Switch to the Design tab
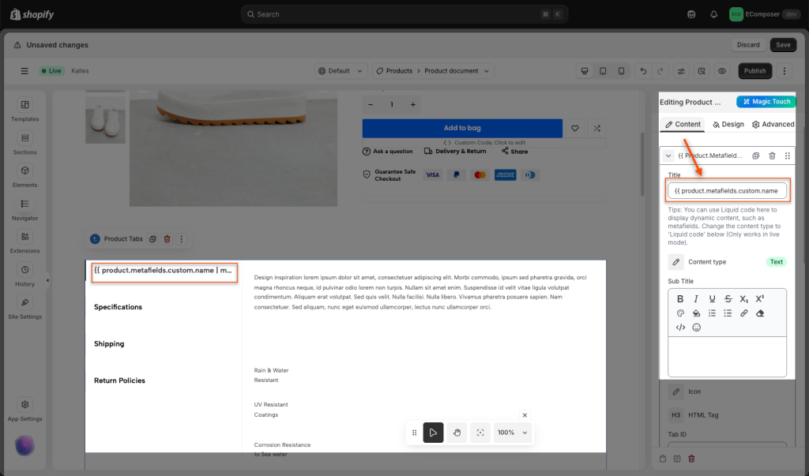 (x=728, y=124)
